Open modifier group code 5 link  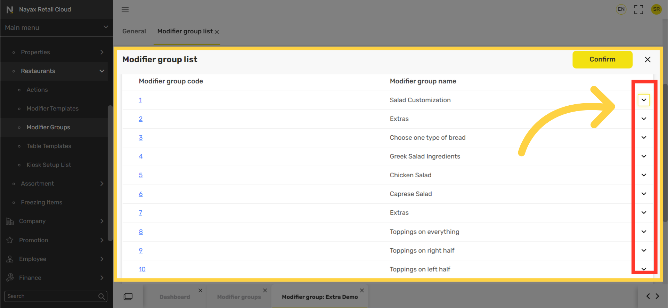click(141, 175)
